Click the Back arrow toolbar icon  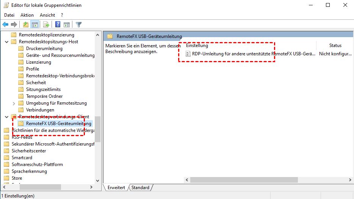coord(5,24)
